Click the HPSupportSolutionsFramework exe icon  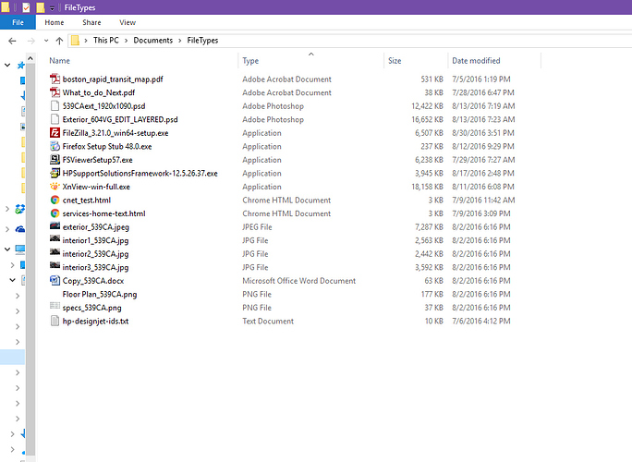point(55,173)
